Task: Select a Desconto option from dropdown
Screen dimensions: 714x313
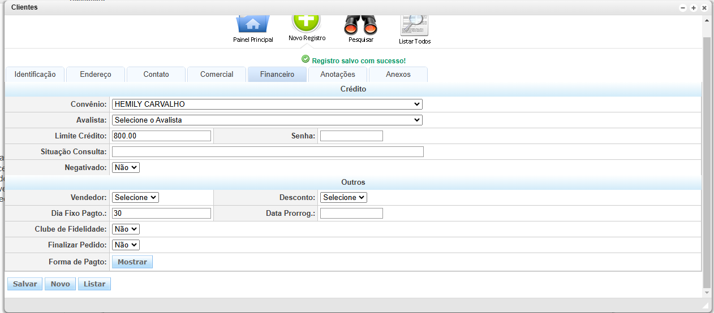Action: click(343, 198)
